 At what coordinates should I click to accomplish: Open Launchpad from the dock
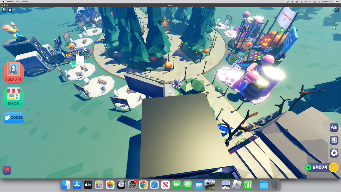99,185
